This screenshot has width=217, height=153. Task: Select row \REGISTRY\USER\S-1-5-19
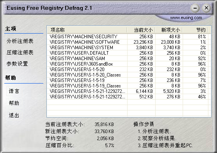click(129, 80)
